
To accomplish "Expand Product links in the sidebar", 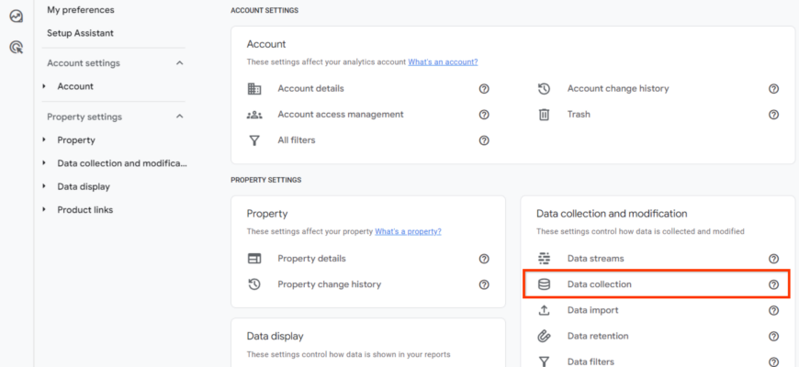I will pyautogui.click(x=44, y=210).
